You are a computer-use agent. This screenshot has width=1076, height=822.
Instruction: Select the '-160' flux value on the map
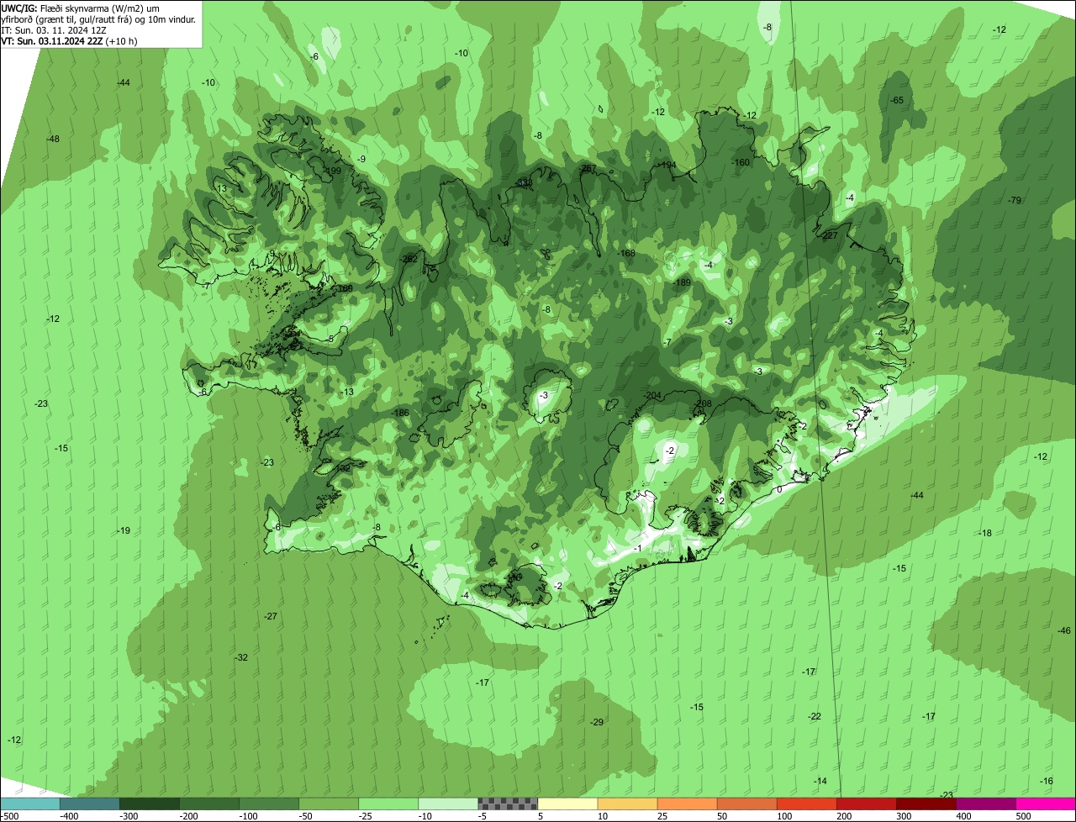pos(741,162)
